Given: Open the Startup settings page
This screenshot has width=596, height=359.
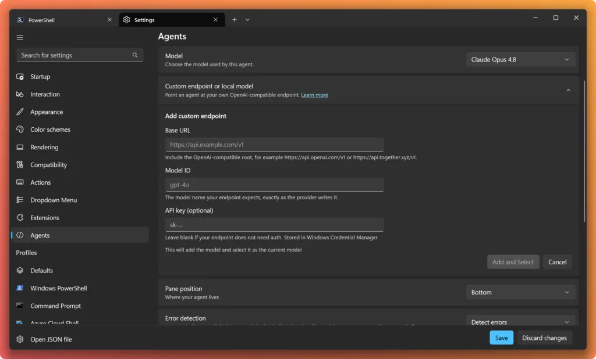Looking at the screenshot, I should click(80, 77).
